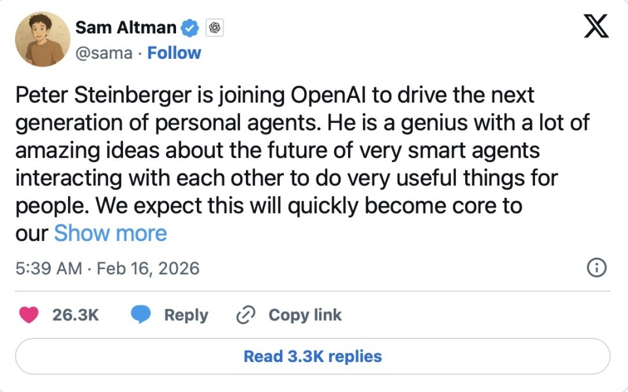Viewport: 628px width, 392px height.
Task: Follow the @sama account
Action: tap(174, 53)
